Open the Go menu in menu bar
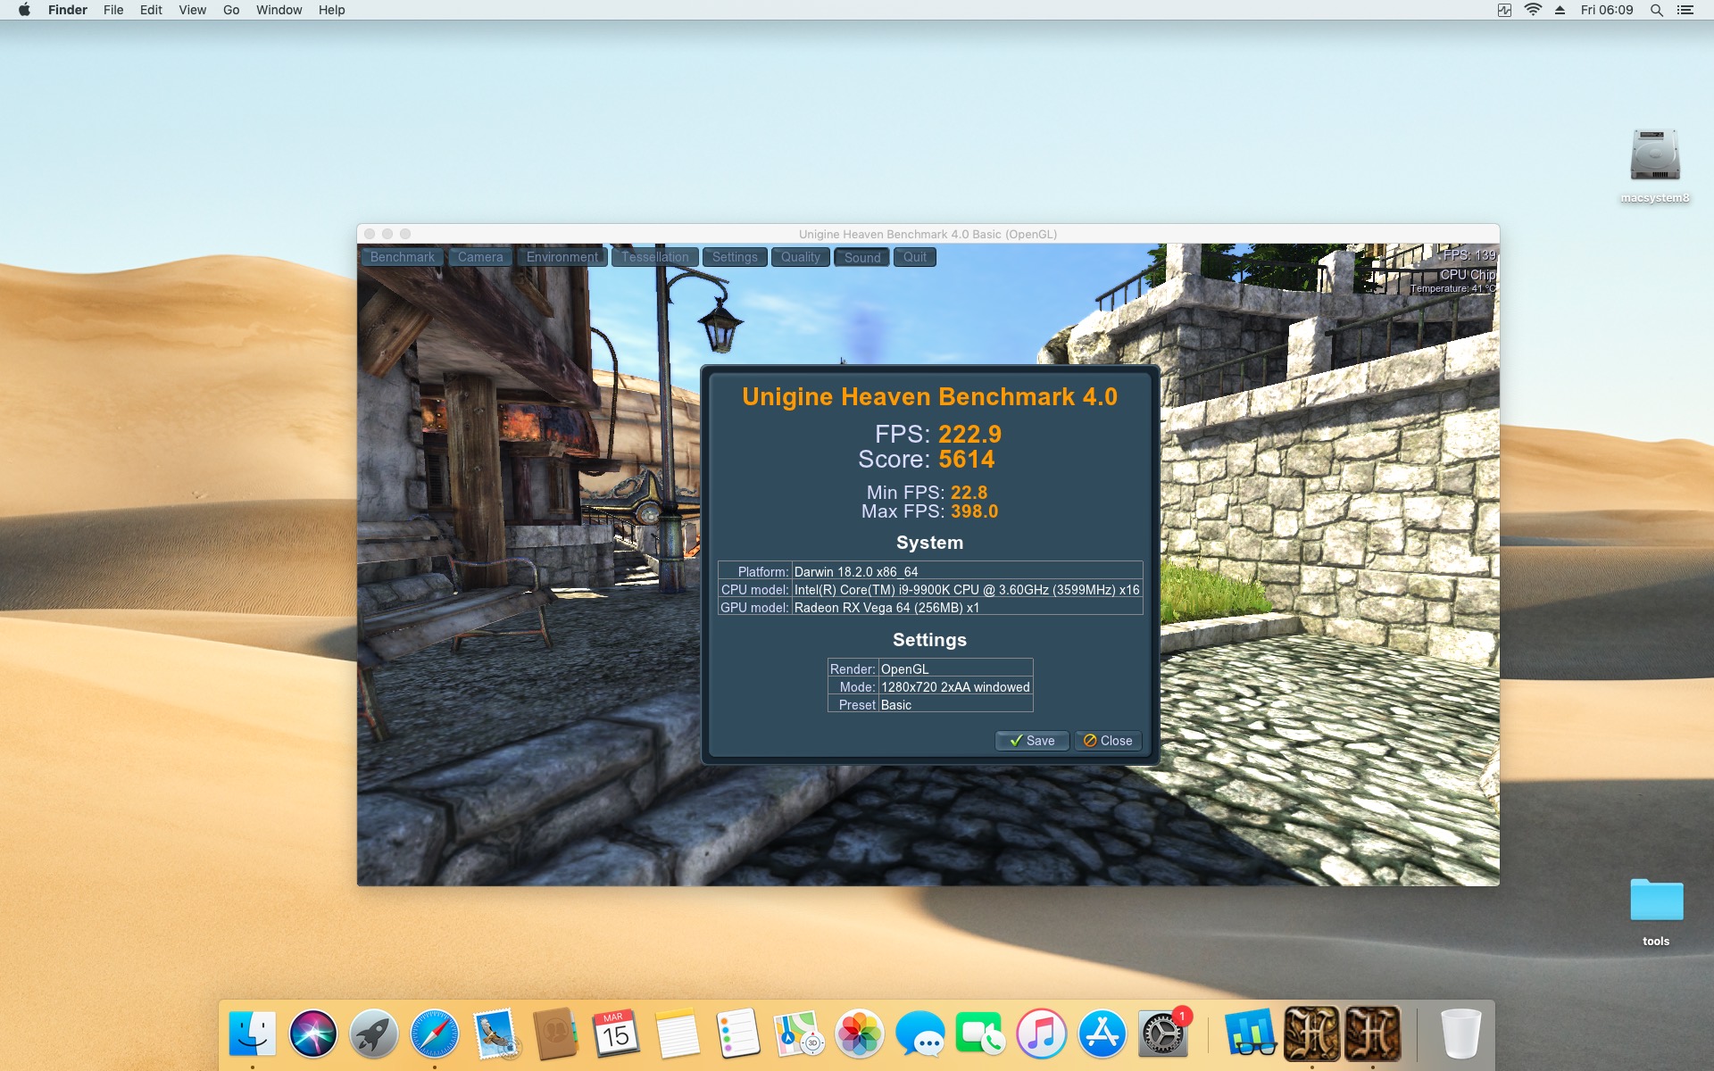 (x=231, y=10)
